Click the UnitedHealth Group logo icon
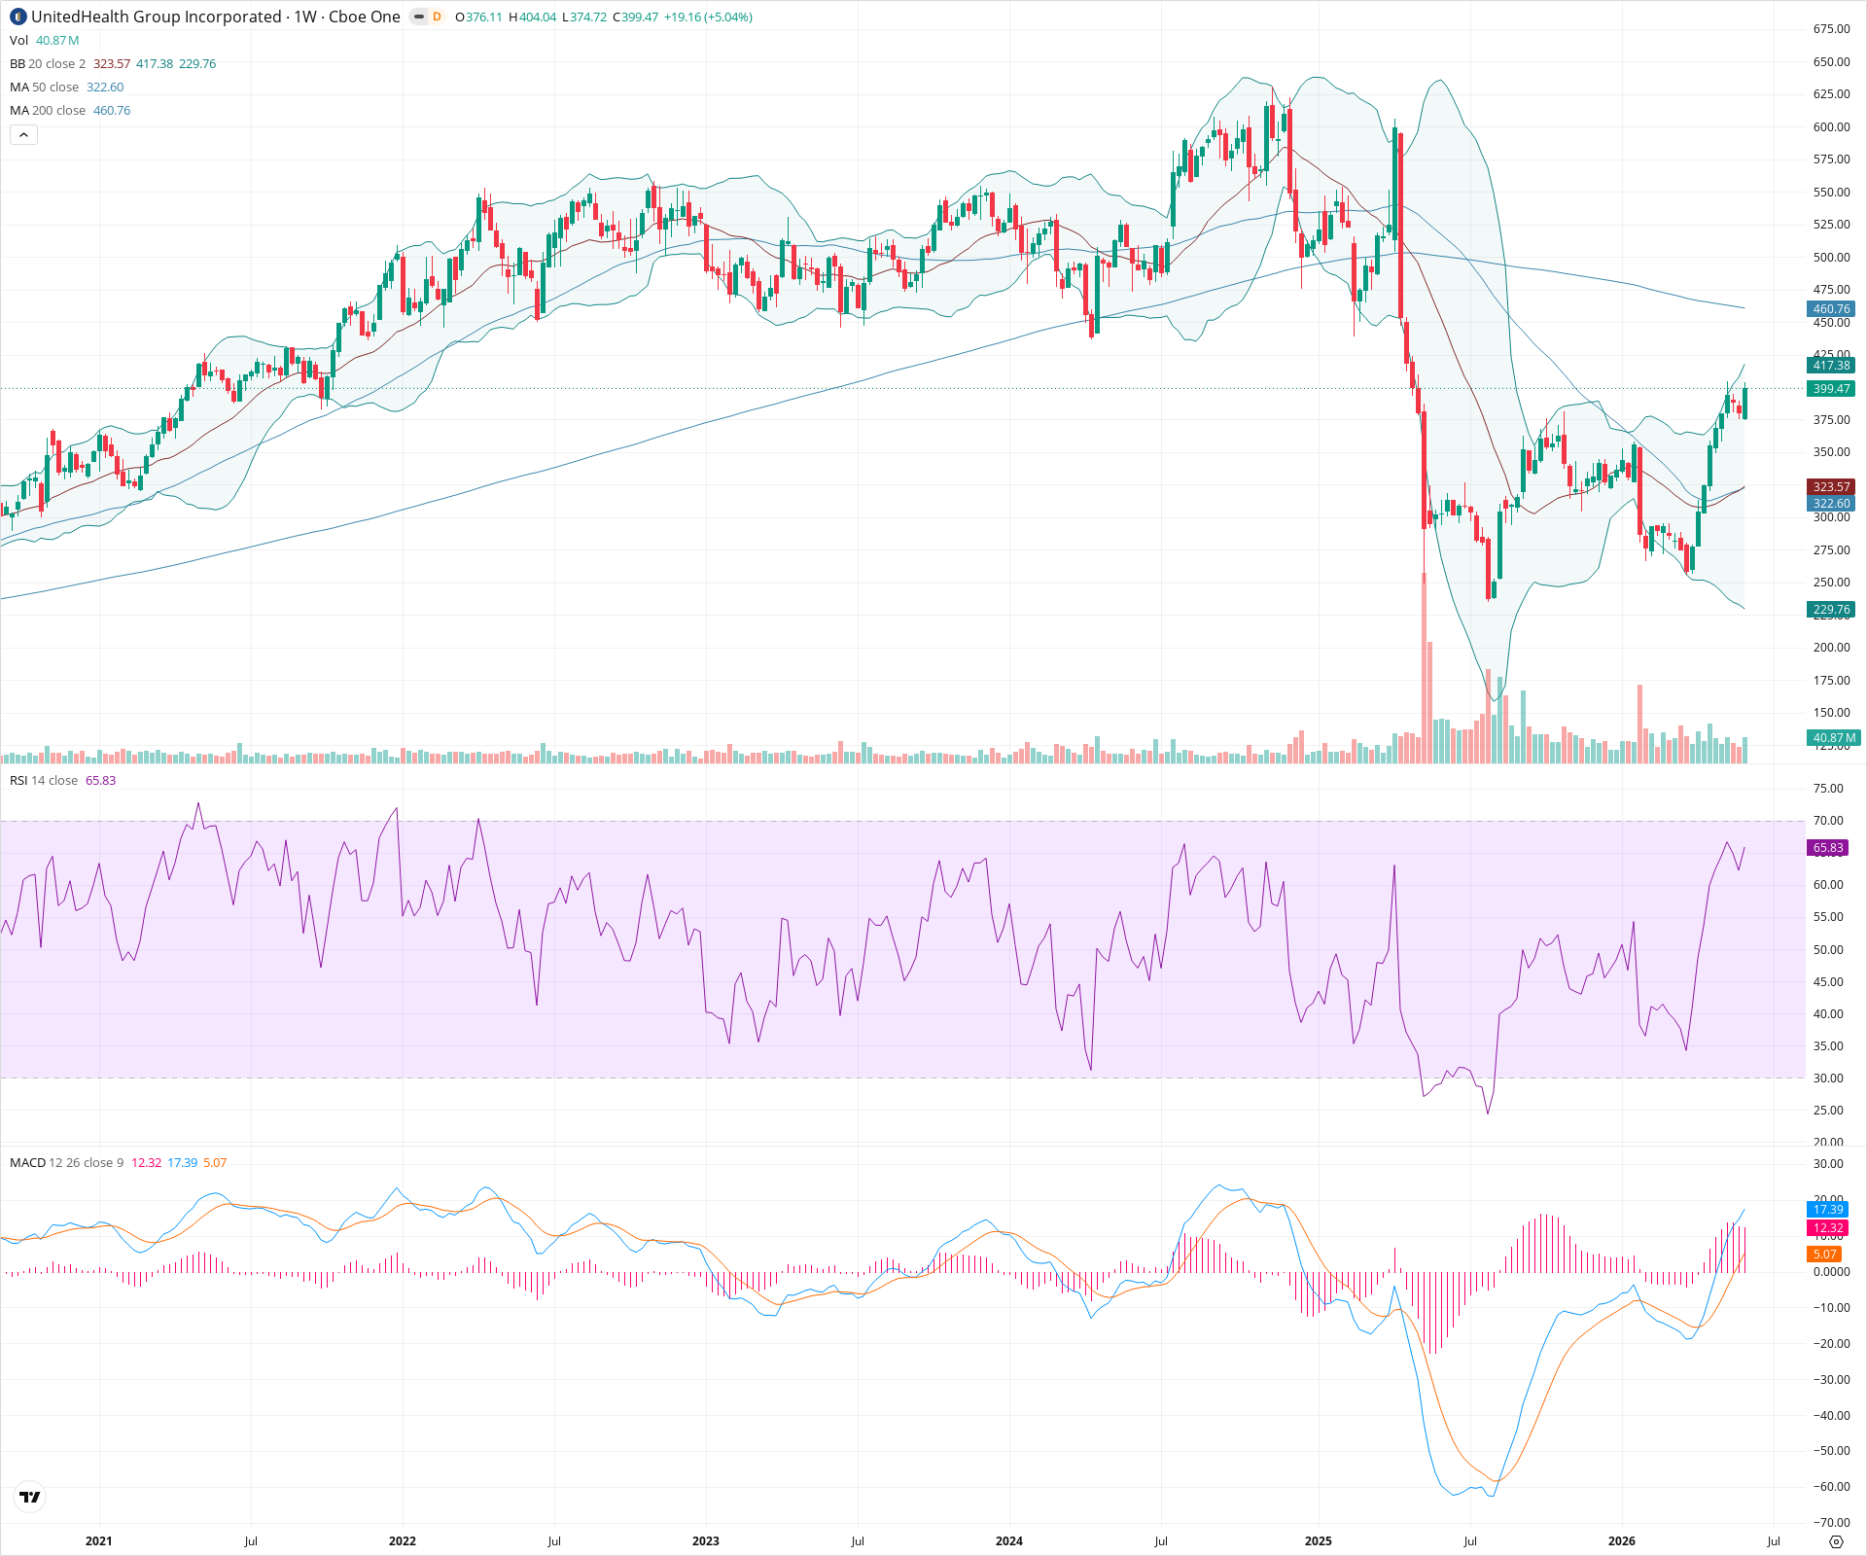 pyautogui.click(x=18, y=17)
